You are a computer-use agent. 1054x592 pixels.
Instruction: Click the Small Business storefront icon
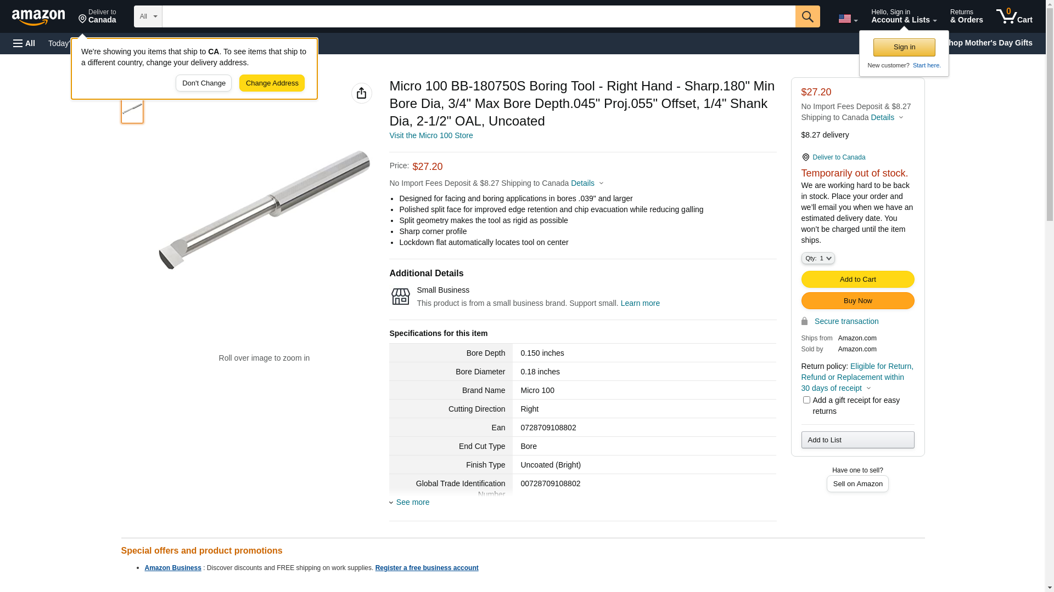[400, 297]
